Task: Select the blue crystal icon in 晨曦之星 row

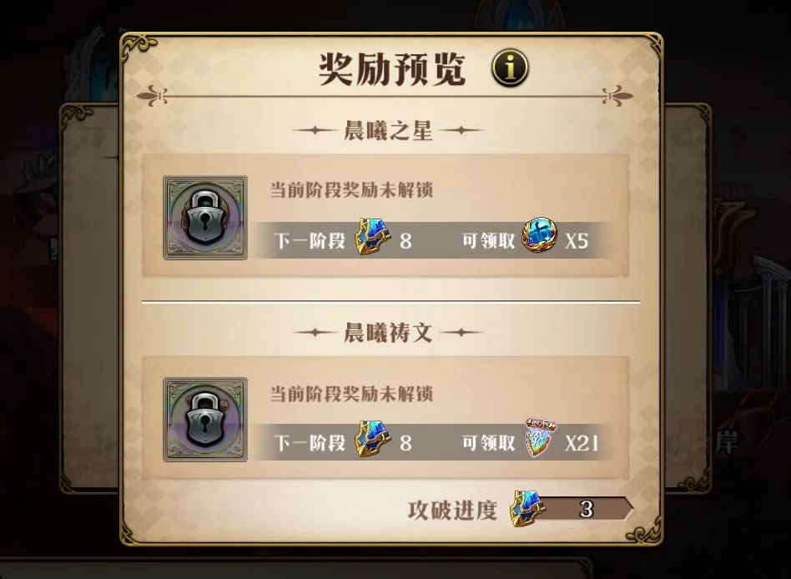Action: coord(373,237)
